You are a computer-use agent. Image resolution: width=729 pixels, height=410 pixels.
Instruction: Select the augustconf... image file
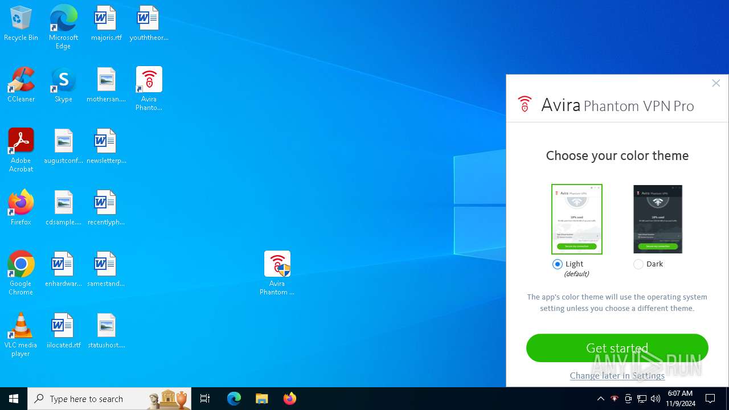[63, 147]
